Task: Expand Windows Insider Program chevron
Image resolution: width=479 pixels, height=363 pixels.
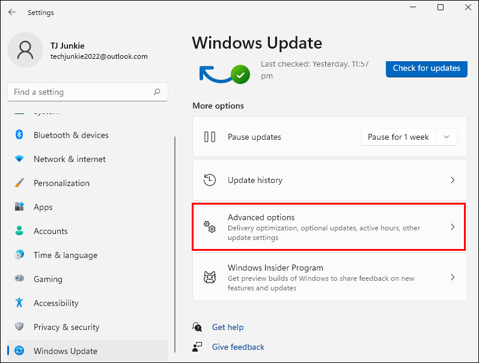Action: tap(453, 277)
